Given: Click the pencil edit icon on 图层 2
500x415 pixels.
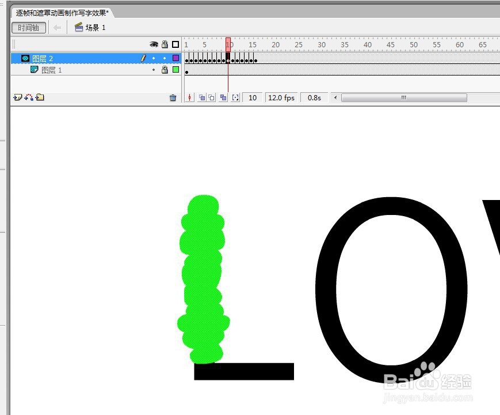Looking at the screenshot, I should tap(143, 58).
